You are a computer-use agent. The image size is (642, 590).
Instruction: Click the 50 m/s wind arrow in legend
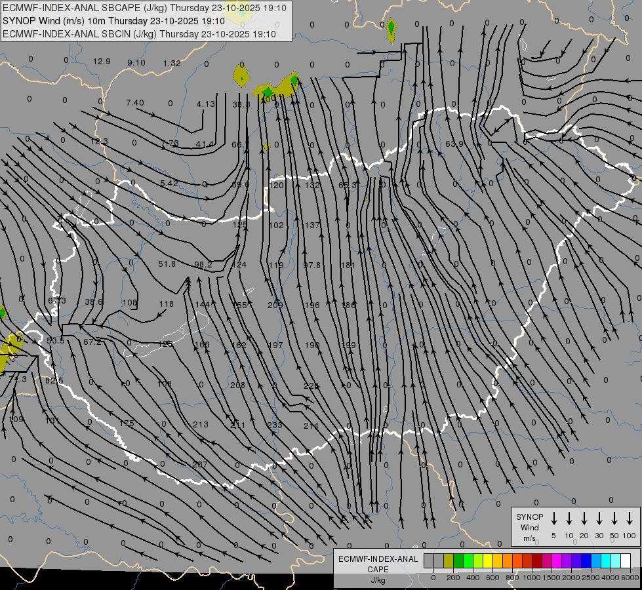614,518
